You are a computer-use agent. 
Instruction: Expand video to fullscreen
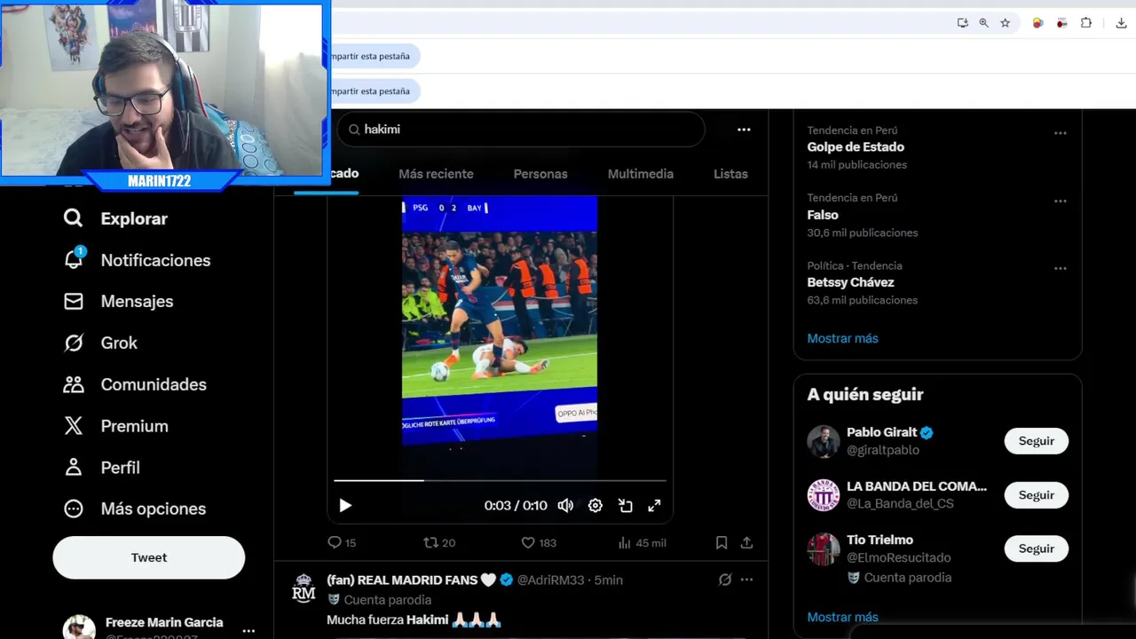coord(654,505)
